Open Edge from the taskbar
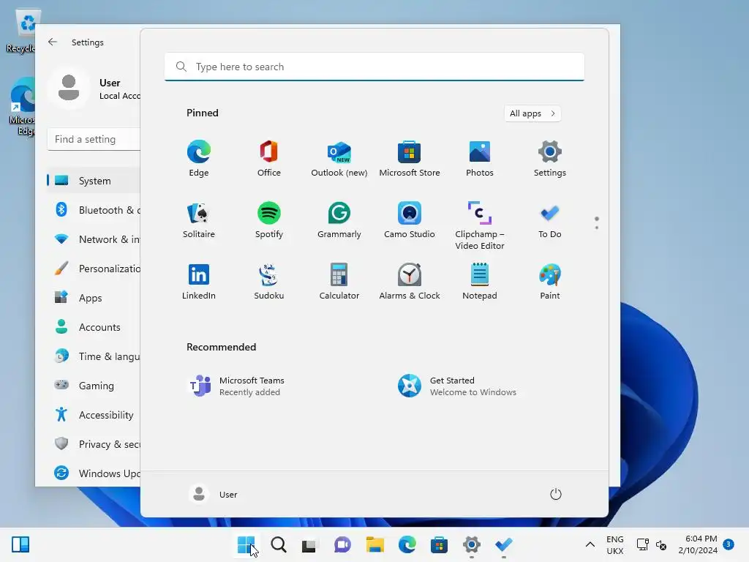749x562 pixels. (x=407, y=544)
